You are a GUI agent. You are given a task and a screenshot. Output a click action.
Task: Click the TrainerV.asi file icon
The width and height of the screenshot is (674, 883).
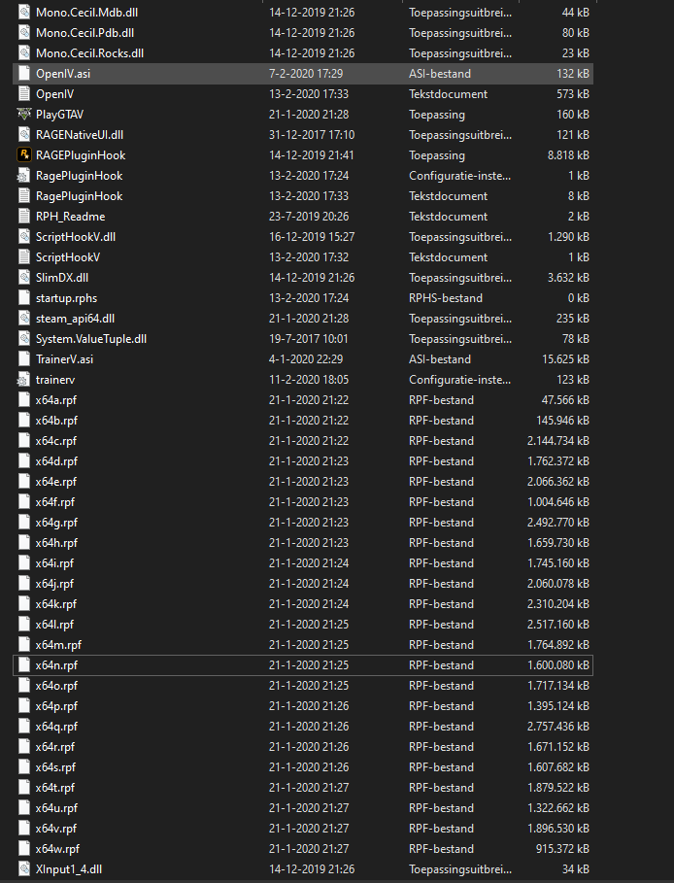23,359
